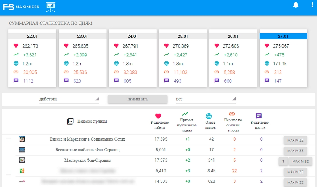Click the FB Maximizer logo
Viewport: 317px width, 187px height.
click(21, 7)
